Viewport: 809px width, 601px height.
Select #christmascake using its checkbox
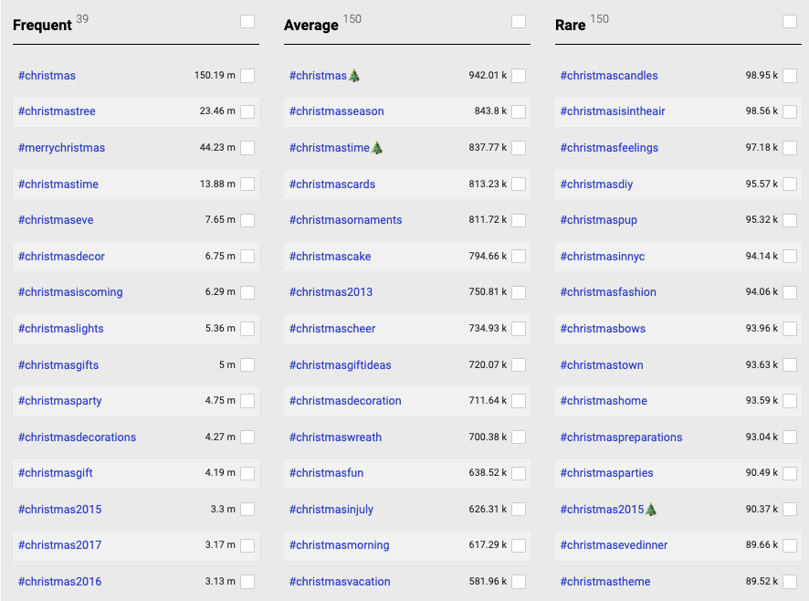tap(519, 257)
